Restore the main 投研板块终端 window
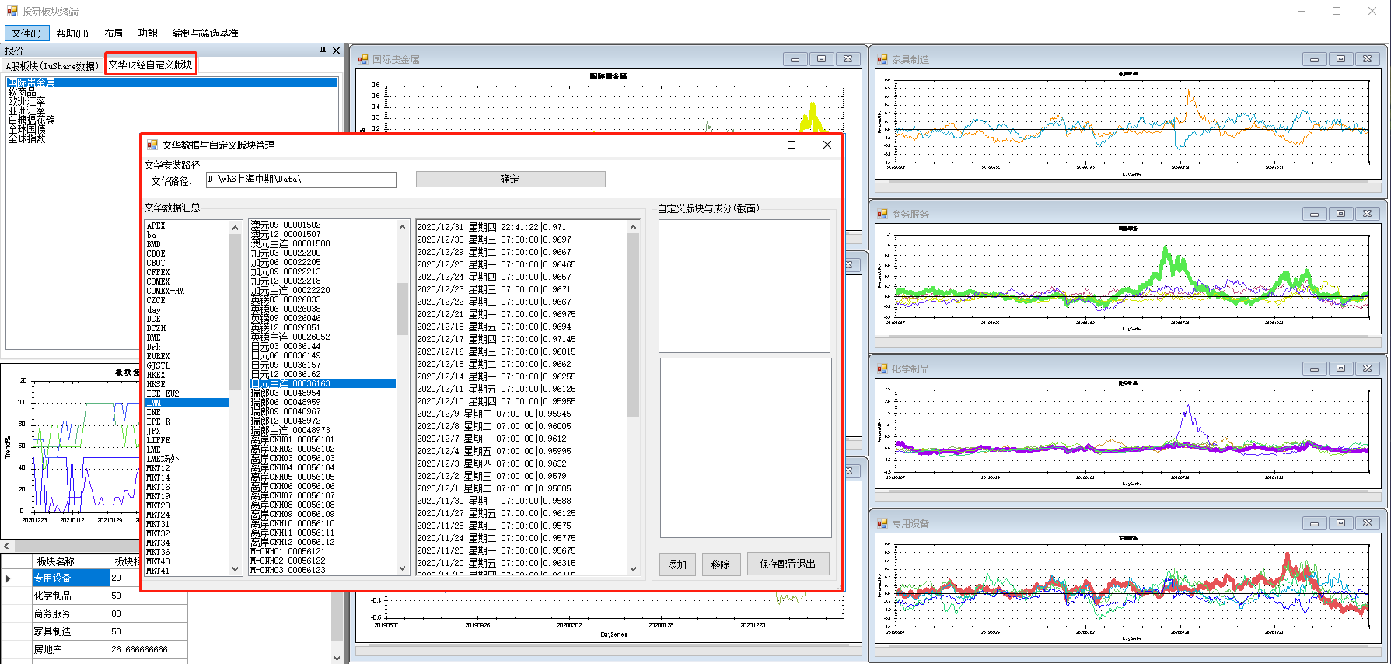This screenshot has height=664, width=1391. (x=1337, y=11)
